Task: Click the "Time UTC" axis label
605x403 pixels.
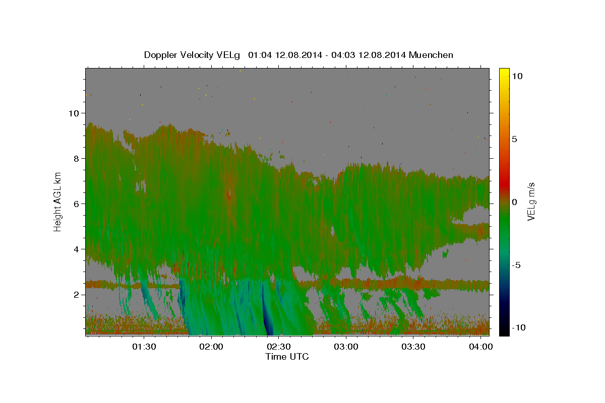Action: [287, 357]
